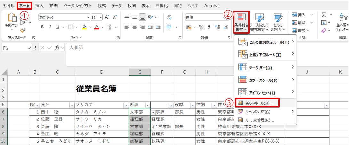Click the Format Painter brush icon
Screen dimensions: 349x145
[x=22, y=30]
